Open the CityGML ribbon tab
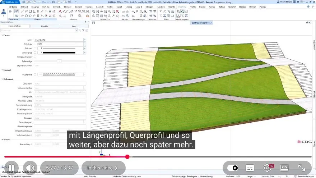The image size is (316, 178). click(x=57, y=7)
